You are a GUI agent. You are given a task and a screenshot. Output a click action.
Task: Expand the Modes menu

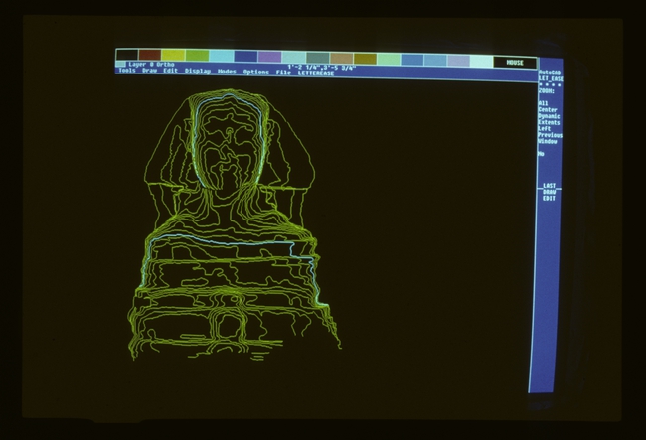tap(227, 72)
